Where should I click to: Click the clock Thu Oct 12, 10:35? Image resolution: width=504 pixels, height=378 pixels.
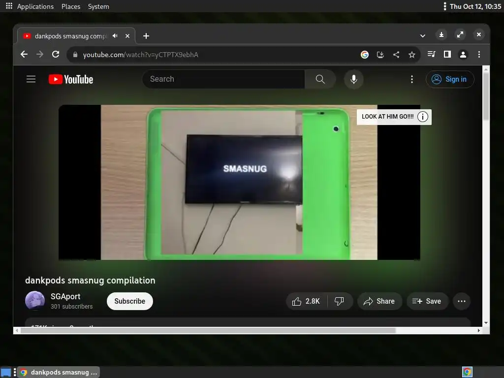[475, 6]
